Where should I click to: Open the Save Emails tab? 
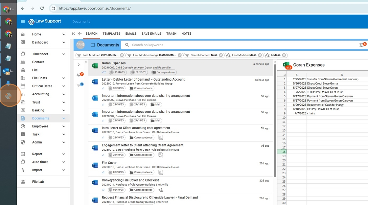point(151,34)
